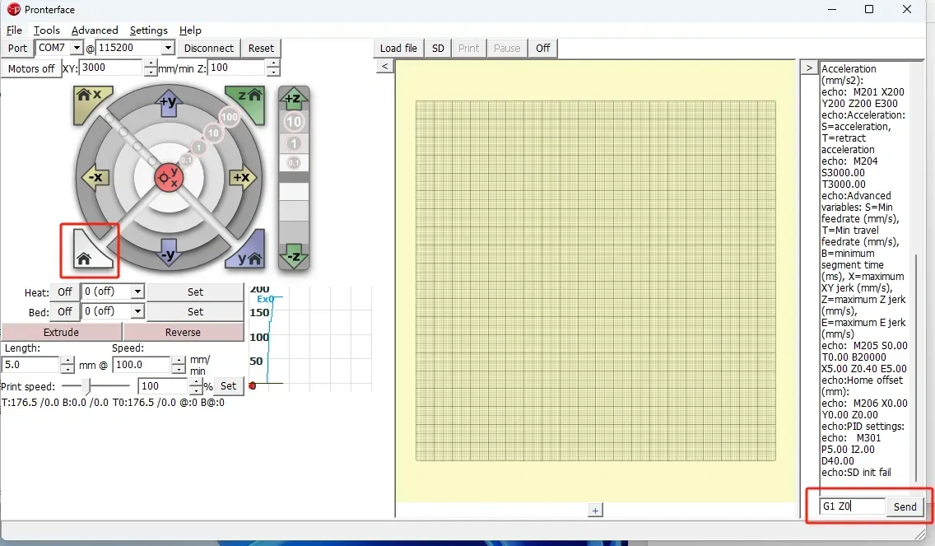Increase Z feedrate spinner
935x546 pixels.
point(273,64)
